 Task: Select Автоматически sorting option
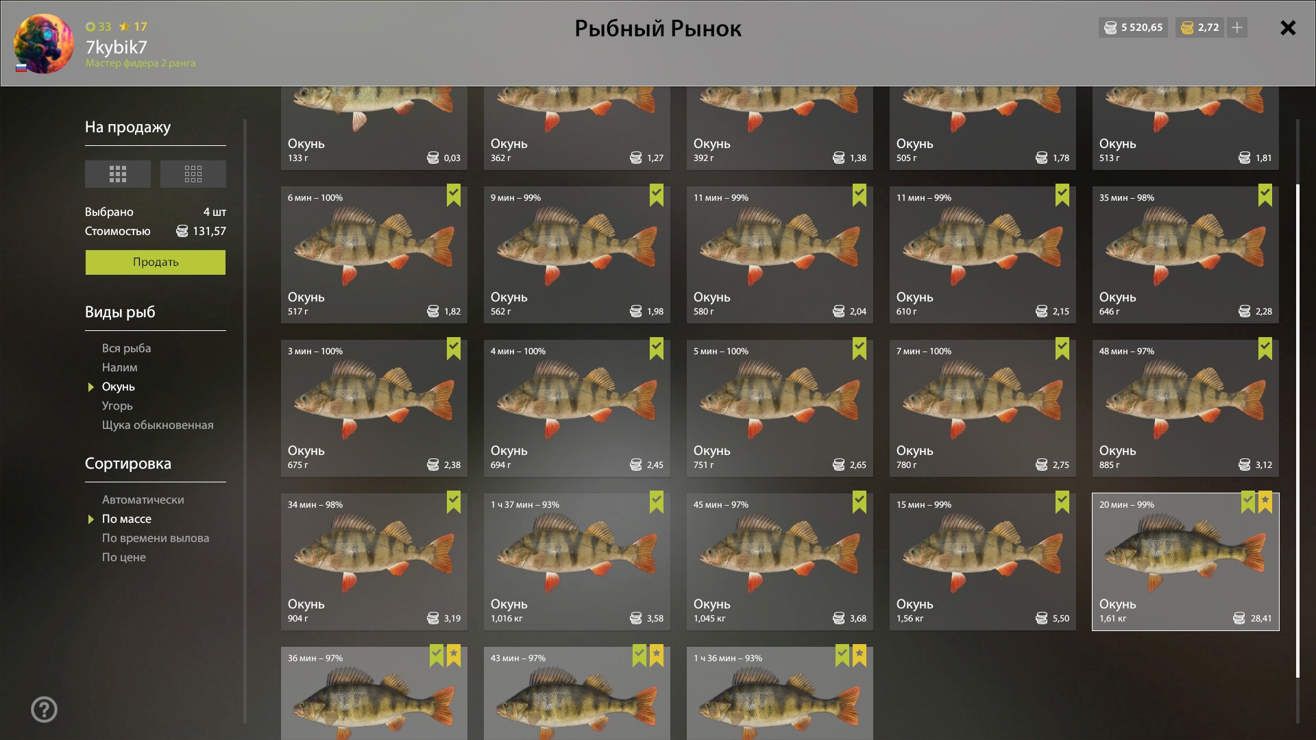(x=143, y=500)
